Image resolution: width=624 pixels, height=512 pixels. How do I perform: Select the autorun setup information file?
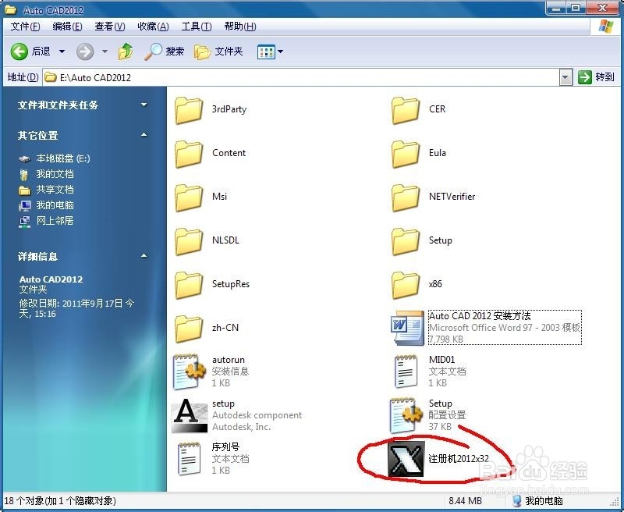[211, 372]
